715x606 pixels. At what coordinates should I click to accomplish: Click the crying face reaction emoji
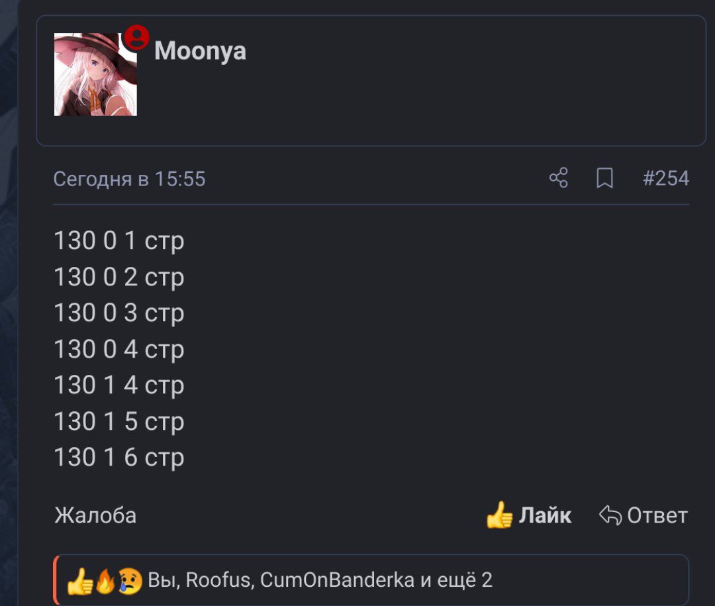[x=130, y=581]
